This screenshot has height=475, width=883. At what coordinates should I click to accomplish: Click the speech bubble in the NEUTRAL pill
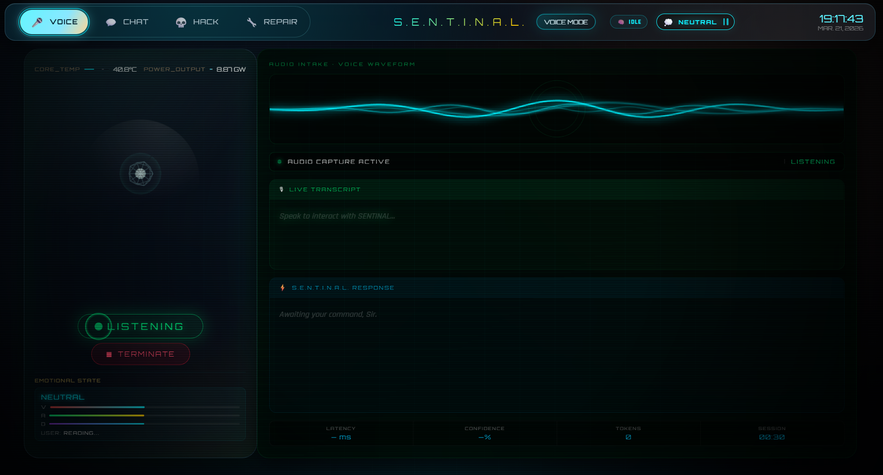(x=668, y=22)
